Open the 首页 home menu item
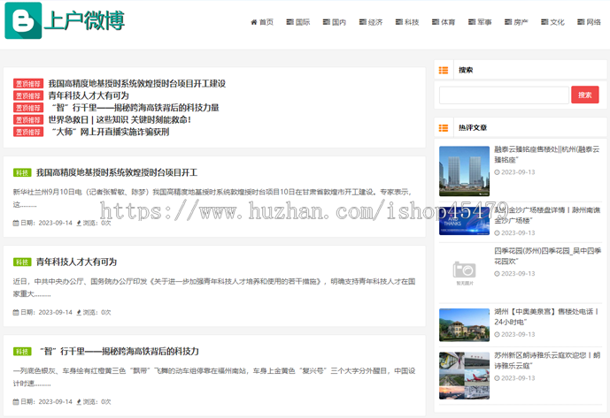 click(262, 22)
